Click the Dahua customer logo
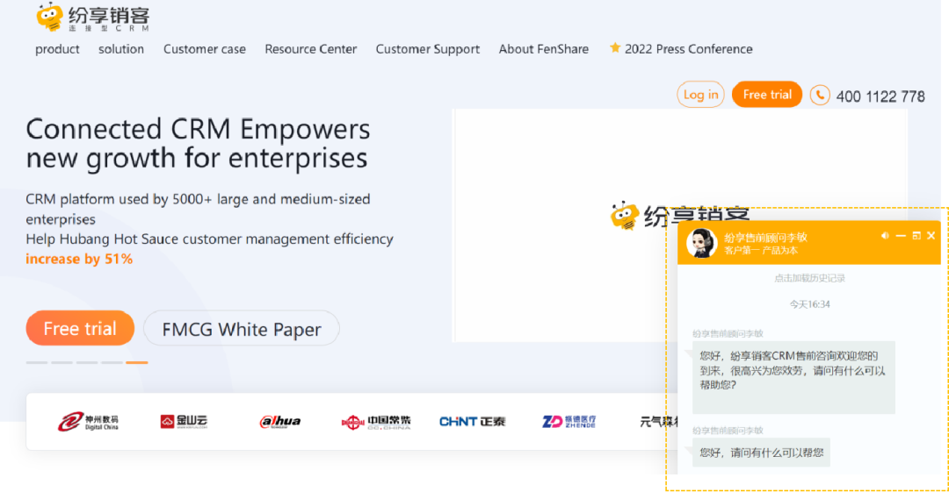This screenshot has width=949, height=492. click(279, 421)
